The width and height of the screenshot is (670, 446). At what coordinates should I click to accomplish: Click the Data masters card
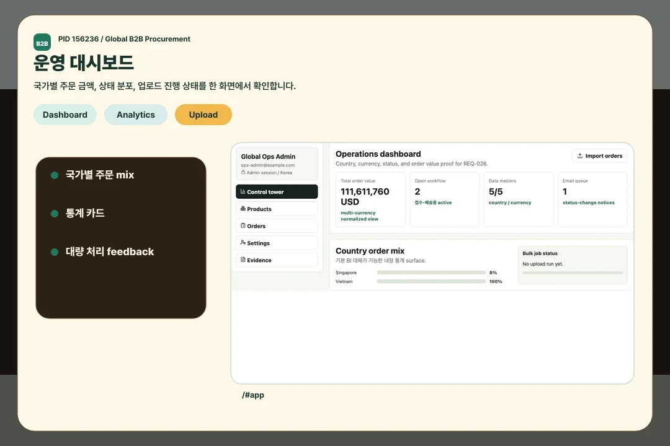pyautogui.click(x=518, y=199)
